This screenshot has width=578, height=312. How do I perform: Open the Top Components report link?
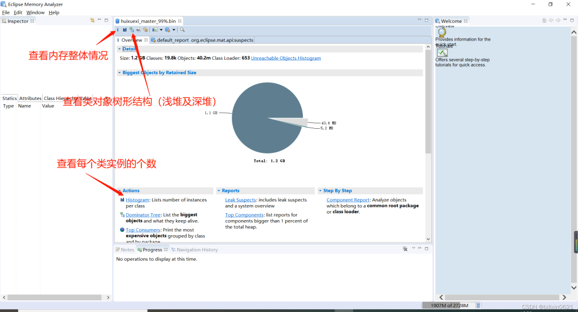tap(245, 215)
